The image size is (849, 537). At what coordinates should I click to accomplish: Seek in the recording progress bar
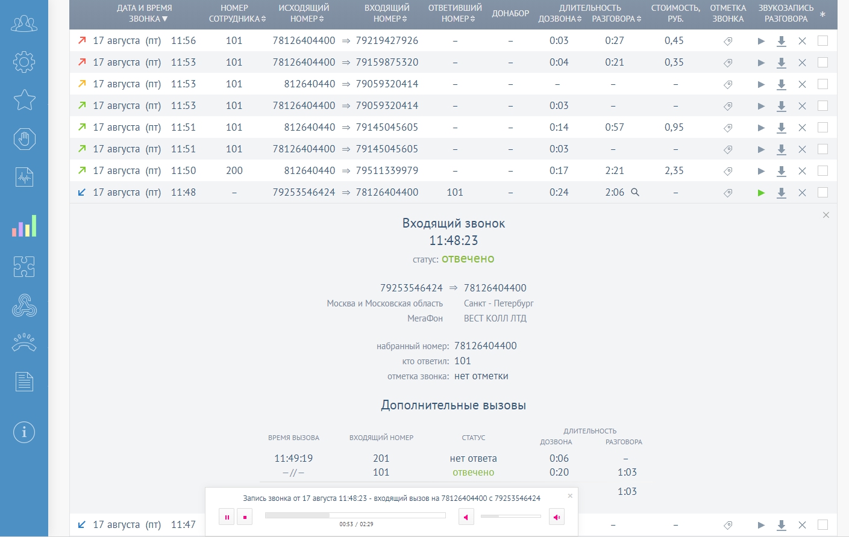pyautogui.click(x=355, y=515)
